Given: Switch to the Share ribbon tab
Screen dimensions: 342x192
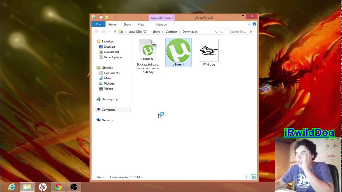Looking at the screenshot, I should (x=127, y=25).
